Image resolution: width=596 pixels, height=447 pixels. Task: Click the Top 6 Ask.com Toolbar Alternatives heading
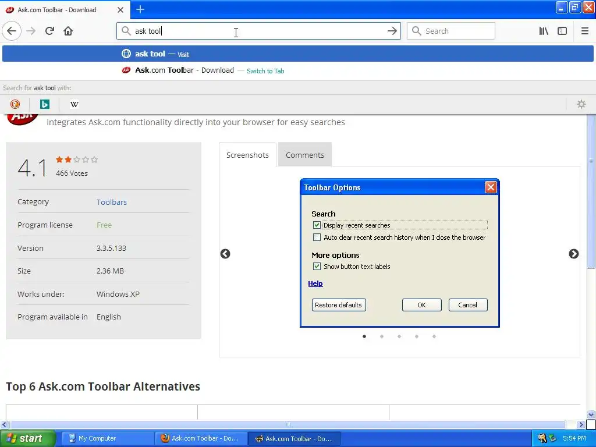pyautogui.click(x=103, y=386)
